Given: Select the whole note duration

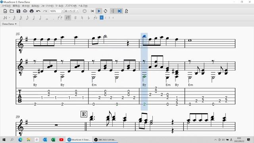Looking at the screenshot, I should pos(47,19).
